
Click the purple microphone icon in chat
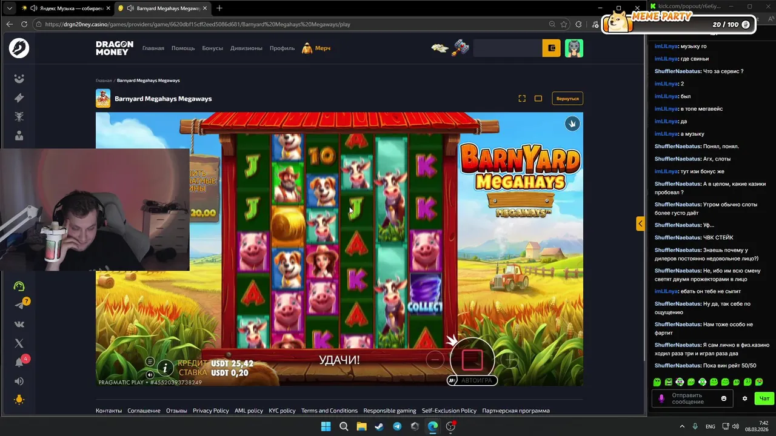[661, 398]
